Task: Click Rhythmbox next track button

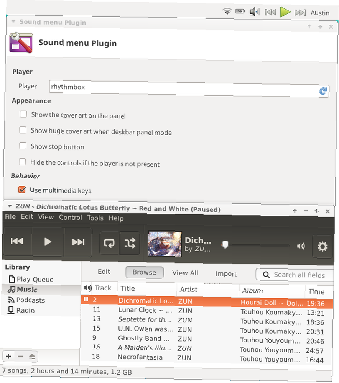Action: (78, 242)
